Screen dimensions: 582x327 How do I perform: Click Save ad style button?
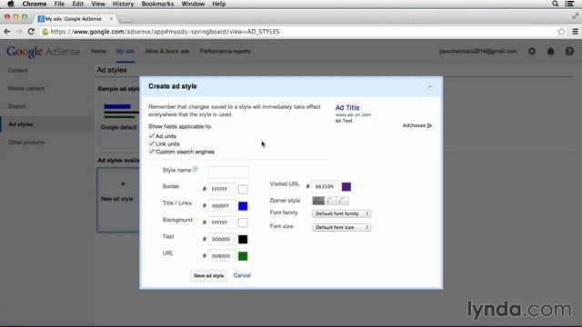click(x=208, y=275)
